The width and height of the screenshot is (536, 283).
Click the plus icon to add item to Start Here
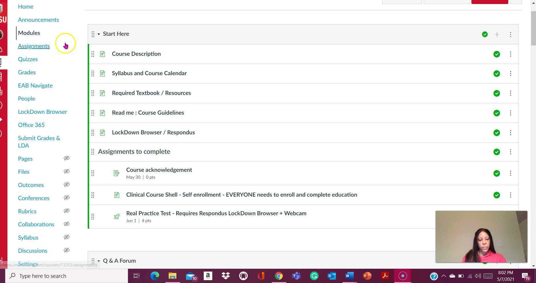click(x=497, y=34)
